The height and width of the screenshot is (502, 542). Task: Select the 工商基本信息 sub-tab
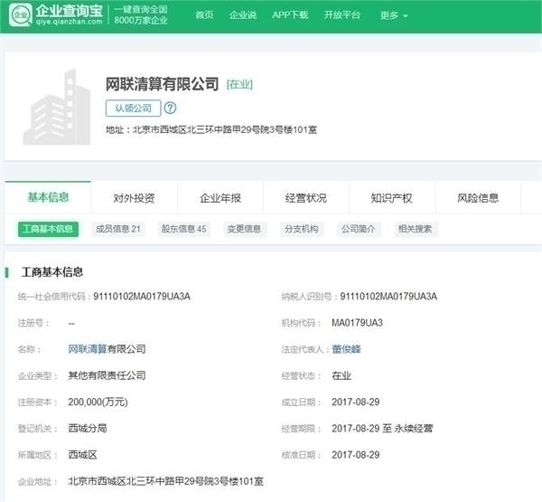tap(48, 229)
